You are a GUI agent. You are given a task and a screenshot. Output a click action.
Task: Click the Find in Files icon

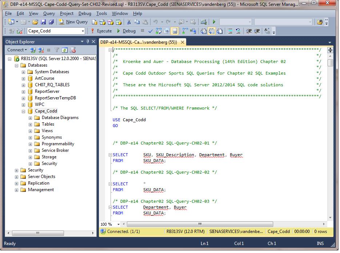point(320,22)
